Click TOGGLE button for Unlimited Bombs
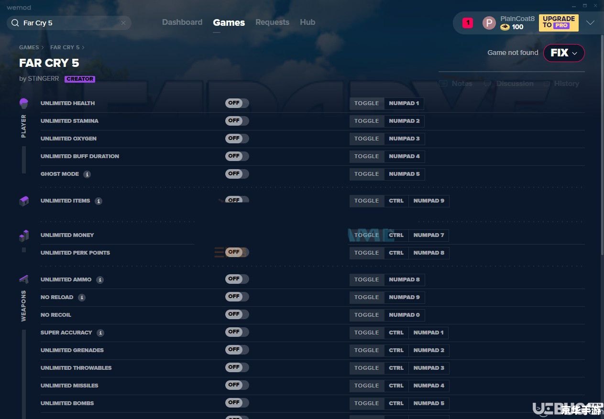 point(367,404)
